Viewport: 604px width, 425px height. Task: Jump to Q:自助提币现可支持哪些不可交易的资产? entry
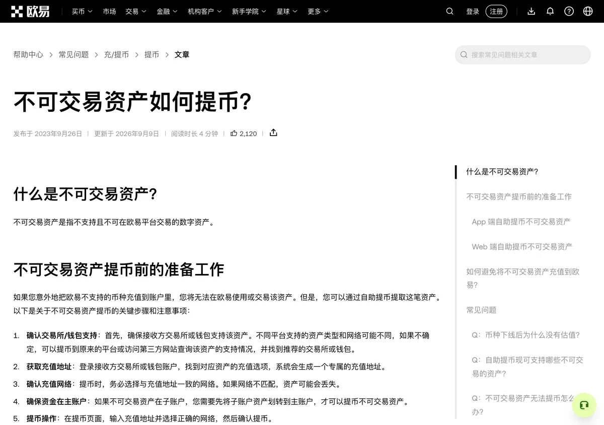coord(527,367)
